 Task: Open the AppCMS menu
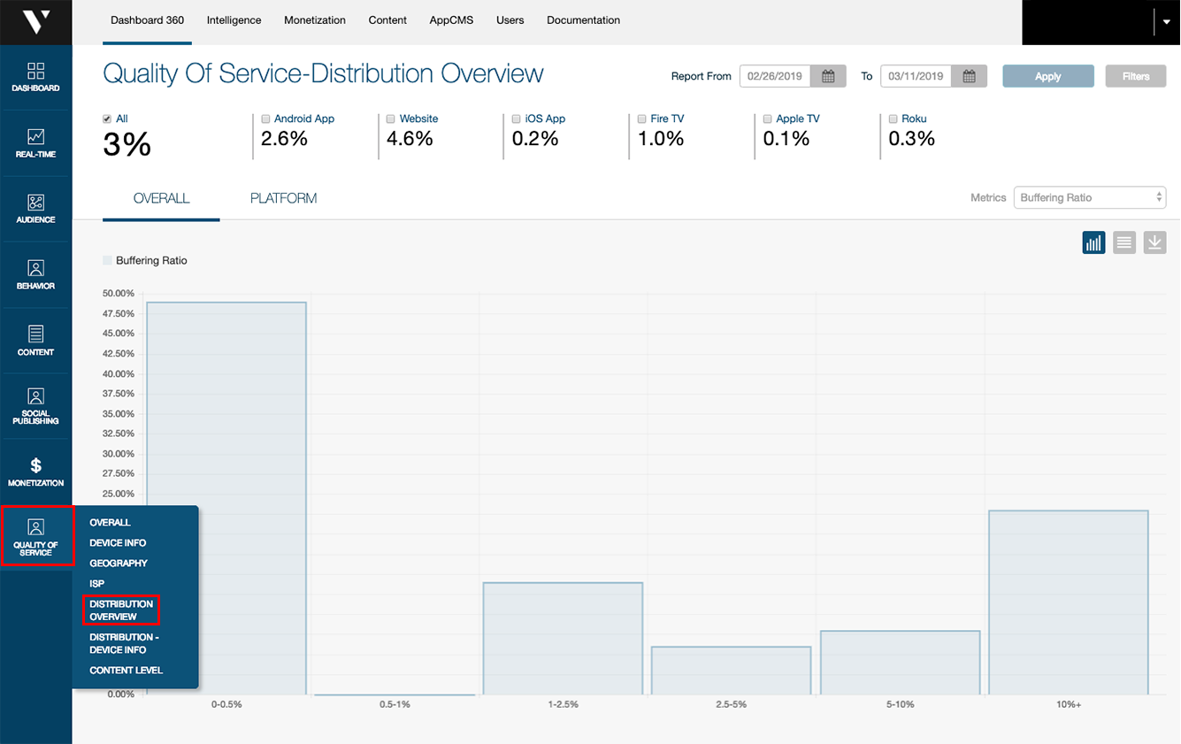click(x=452, y=20)
